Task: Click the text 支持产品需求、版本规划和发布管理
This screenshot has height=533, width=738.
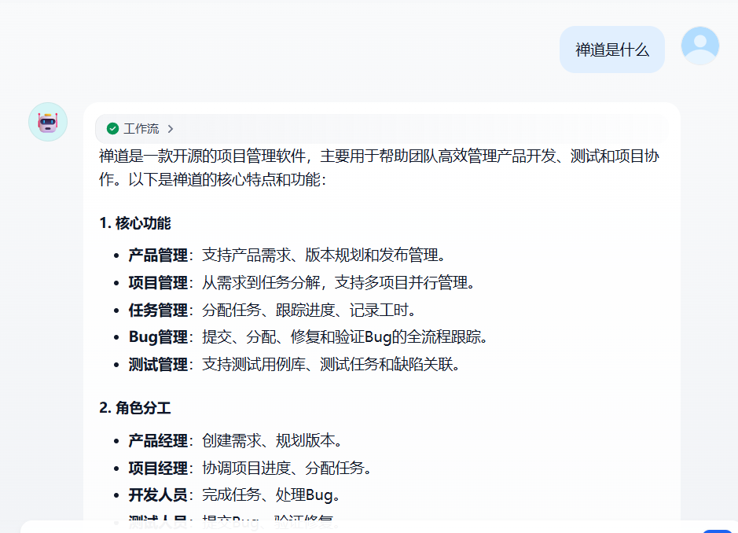Action: pos(324,255)
